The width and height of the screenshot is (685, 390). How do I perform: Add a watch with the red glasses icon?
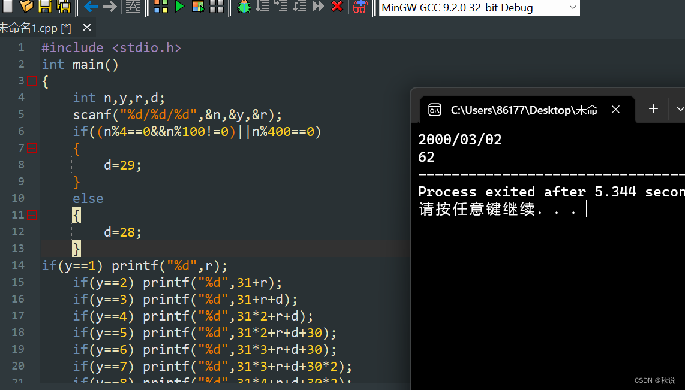pos(360,7)
